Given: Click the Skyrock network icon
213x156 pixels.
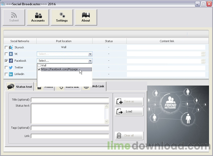Looking at the screenshot, I should pos(11,47).
